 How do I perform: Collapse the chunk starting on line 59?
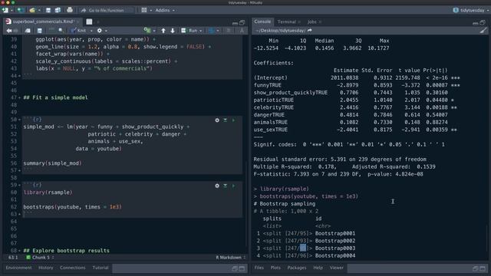coord(19,186)
